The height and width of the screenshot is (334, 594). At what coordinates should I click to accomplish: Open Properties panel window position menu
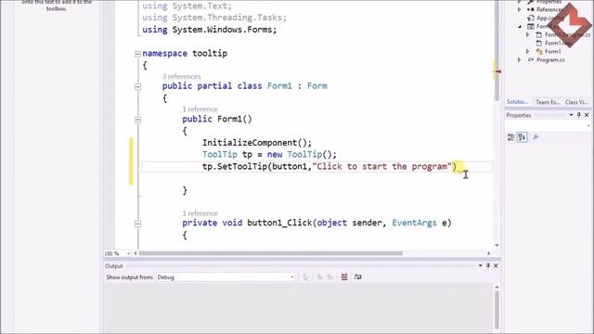[x=571, y=115]
